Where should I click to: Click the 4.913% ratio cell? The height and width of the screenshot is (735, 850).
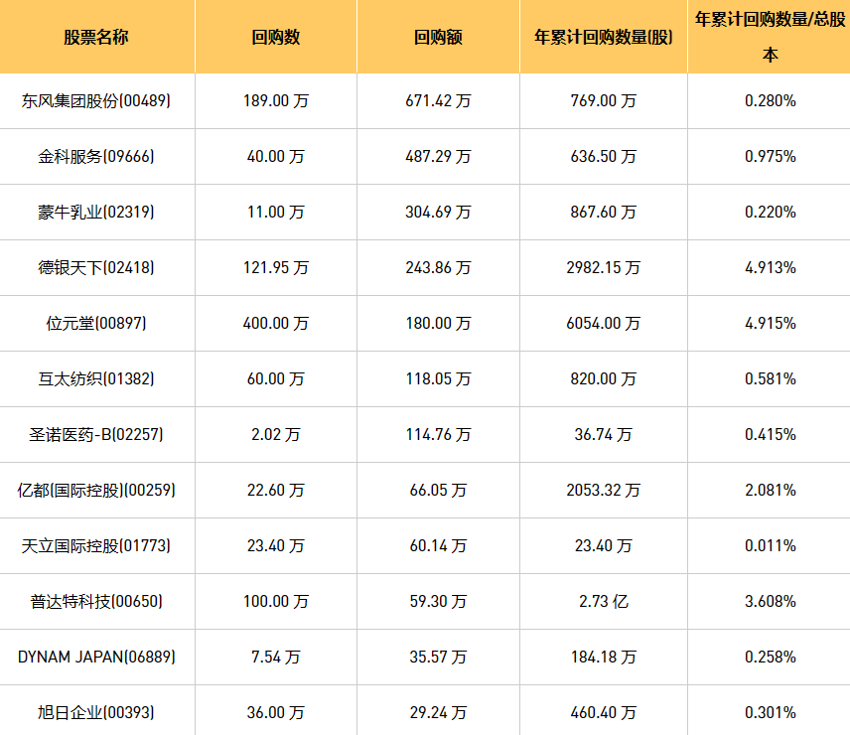(770, 268)
